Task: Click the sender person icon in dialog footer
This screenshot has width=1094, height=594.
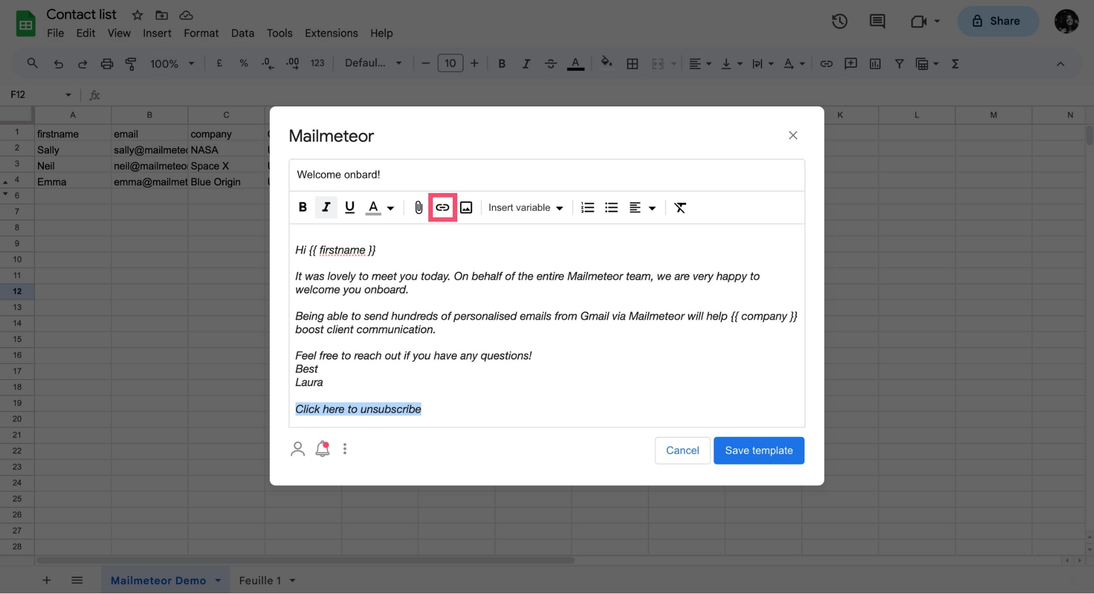Action: point(298,449)
